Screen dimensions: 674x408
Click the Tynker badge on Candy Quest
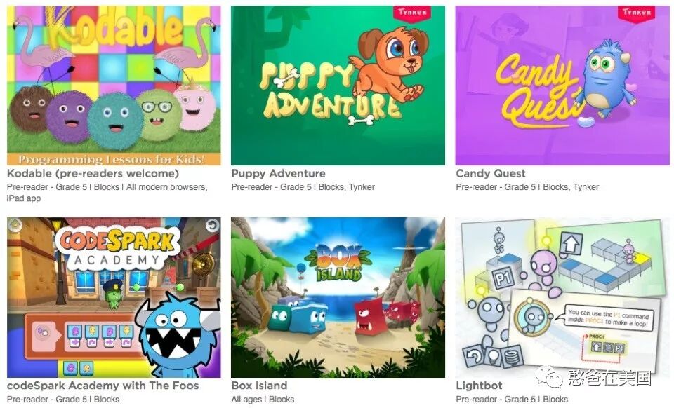636,13
